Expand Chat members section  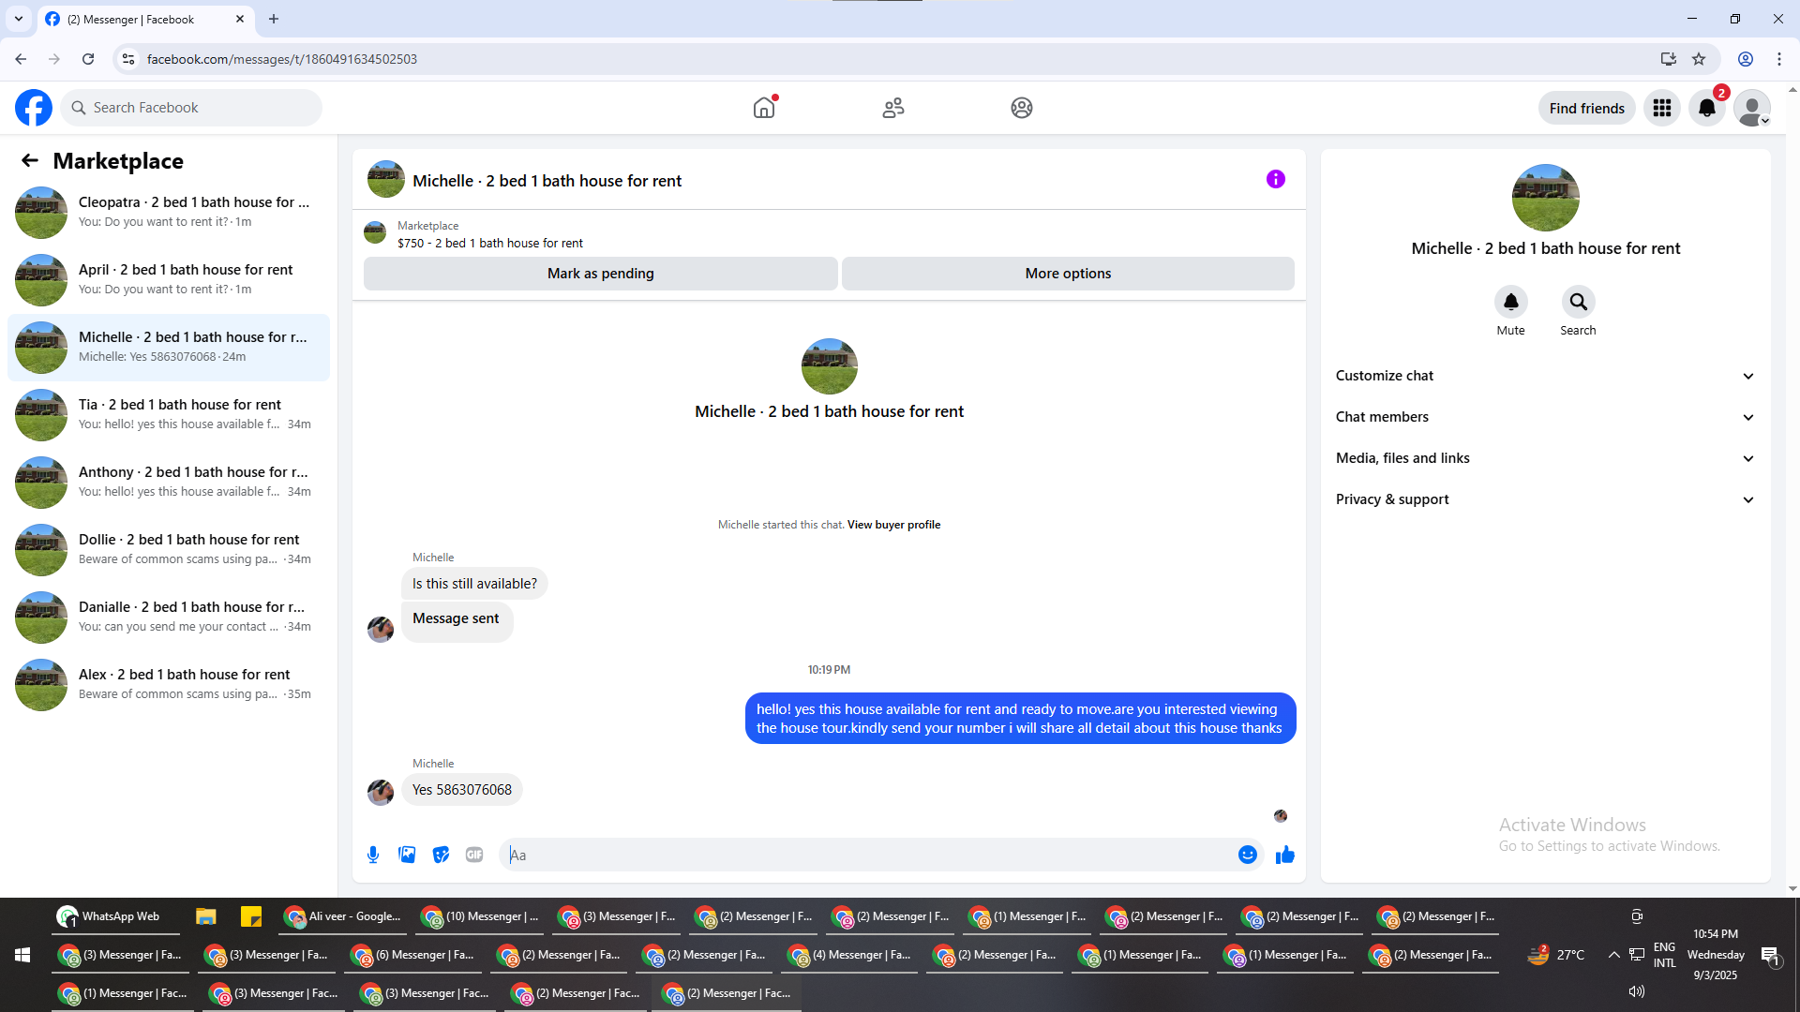click(x=1545, y=417)
